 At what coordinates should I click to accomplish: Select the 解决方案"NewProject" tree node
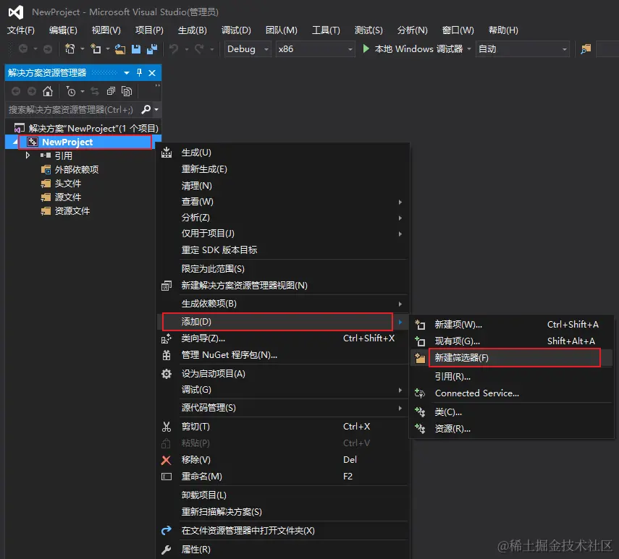pos(86,128)
